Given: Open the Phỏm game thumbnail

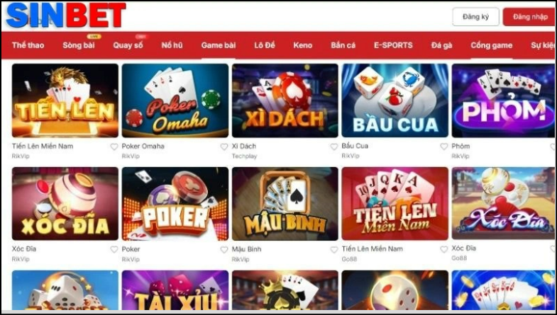Looking at the screenshot, I should [x=503, y=101].
